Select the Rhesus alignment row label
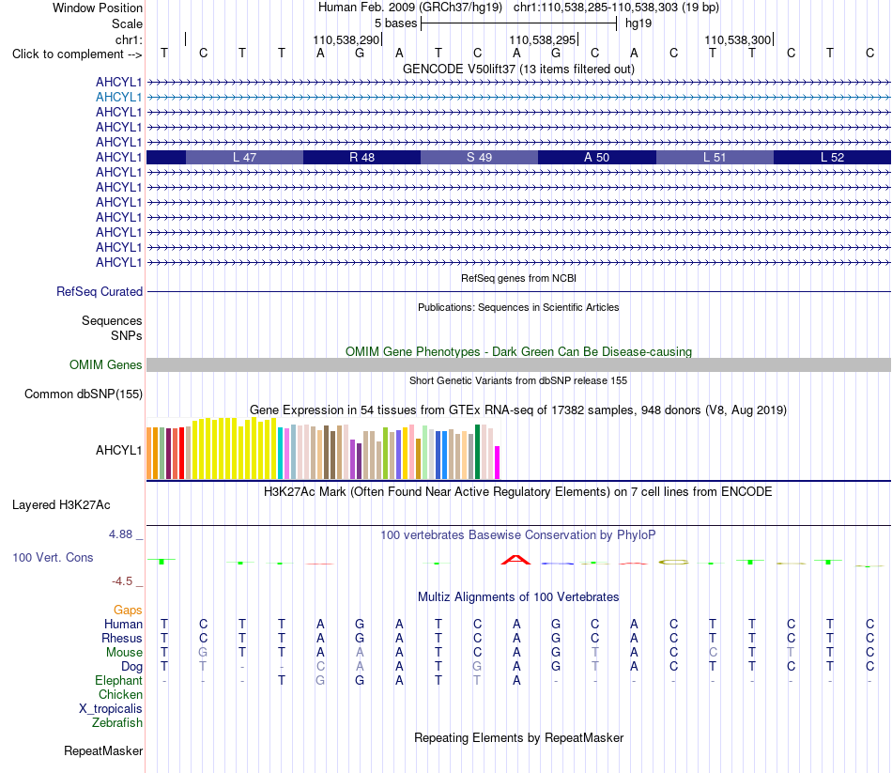The image size is (892, 773). coord(122,638)
